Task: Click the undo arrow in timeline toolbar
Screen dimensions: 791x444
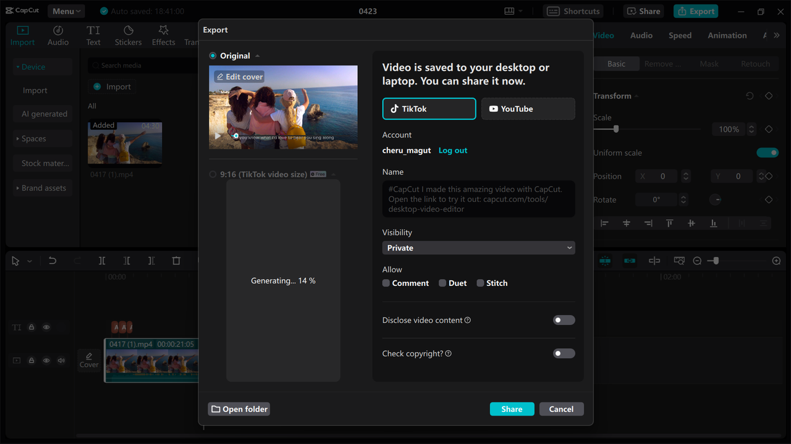Action: (x=53, y=261)
